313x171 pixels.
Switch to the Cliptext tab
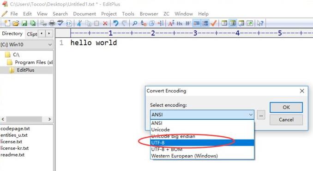coord(32,34)
